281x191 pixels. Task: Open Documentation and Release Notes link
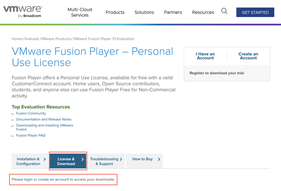click(44, 119)
